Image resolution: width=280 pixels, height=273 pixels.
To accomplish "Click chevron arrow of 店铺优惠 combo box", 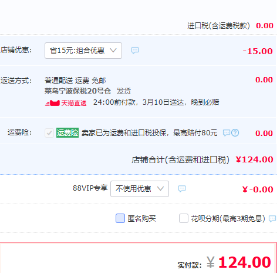I will coord(113,51).
